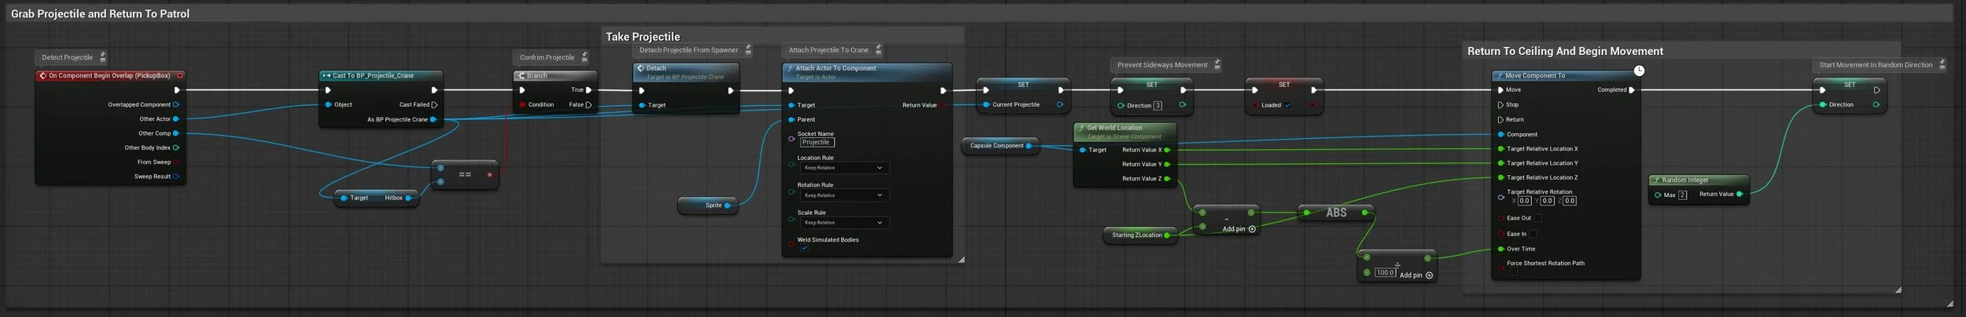Click the Other Actor output pin

click(175, 119)
